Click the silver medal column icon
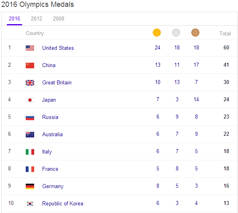 tap(176, 33)
